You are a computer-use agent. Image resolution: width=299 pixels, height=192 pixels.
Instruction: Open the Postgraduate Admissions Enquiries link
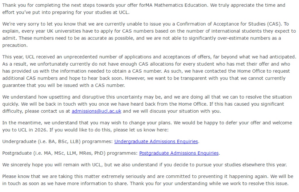[179, 153]
